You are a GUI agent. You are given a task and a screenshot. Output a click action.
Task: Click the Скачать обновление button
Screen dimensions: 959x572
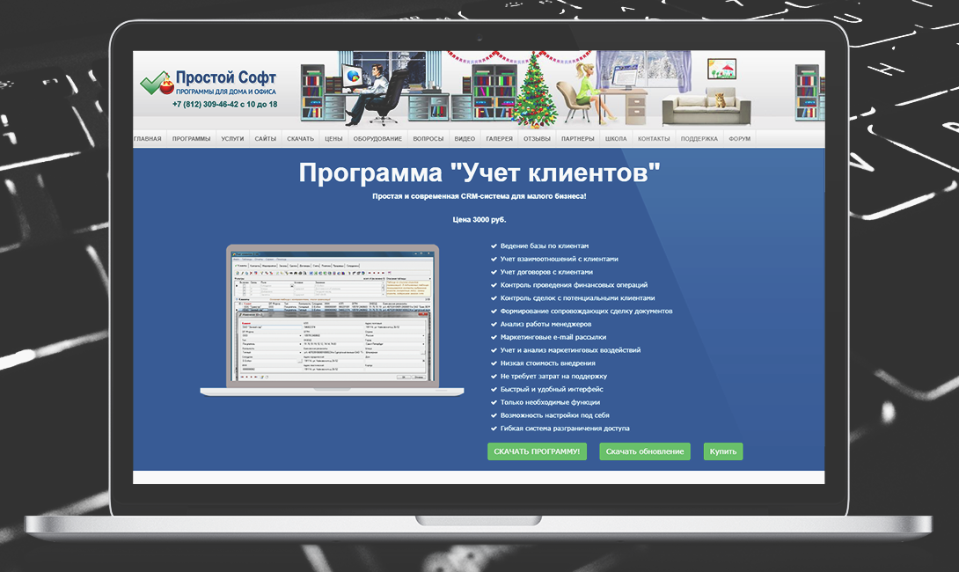(645, 451)
